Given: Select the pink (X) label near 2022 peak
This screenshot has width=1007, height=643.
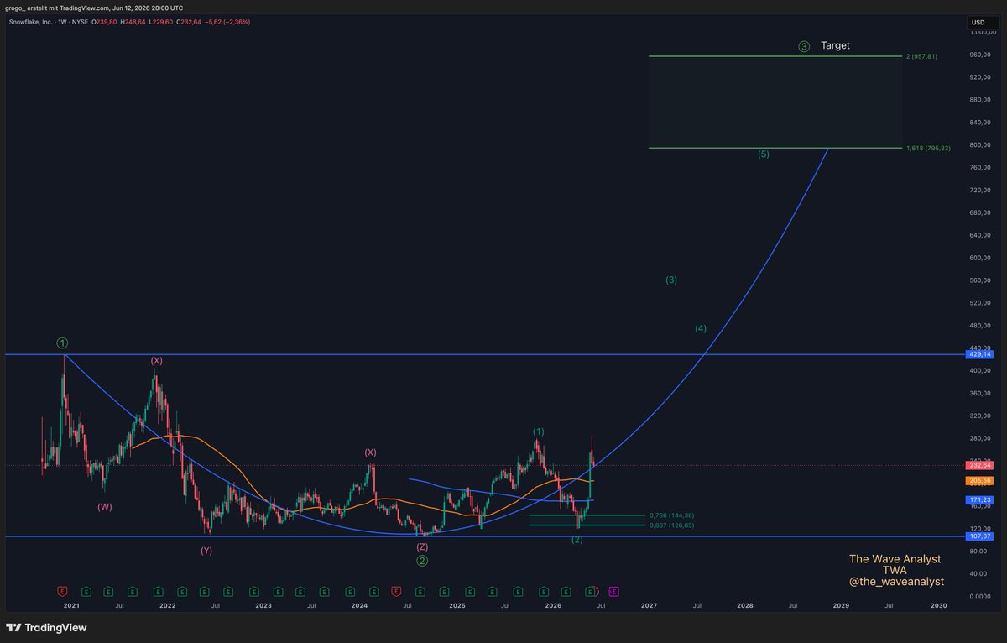Looking at the screenshot, I should pyautogui.click(x=156, y=360).
